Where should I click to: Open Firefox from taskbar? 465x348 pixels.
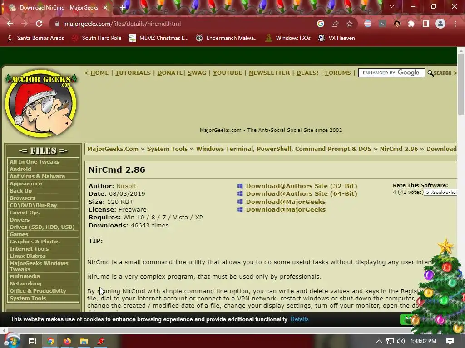pyautogui.click(x=67, y=341)
